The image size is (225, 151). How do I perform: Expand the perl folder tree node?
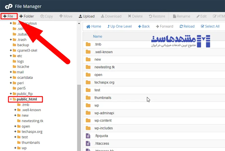(x=11, y=83)
